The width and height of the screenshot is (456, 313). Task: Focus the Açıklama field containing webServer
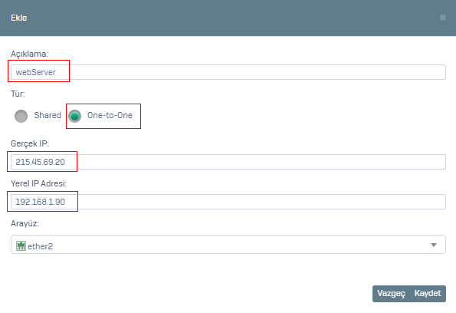point(228,72)
